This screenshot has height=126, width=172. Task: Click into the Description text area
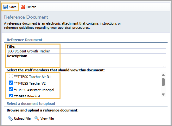[86, 63]
